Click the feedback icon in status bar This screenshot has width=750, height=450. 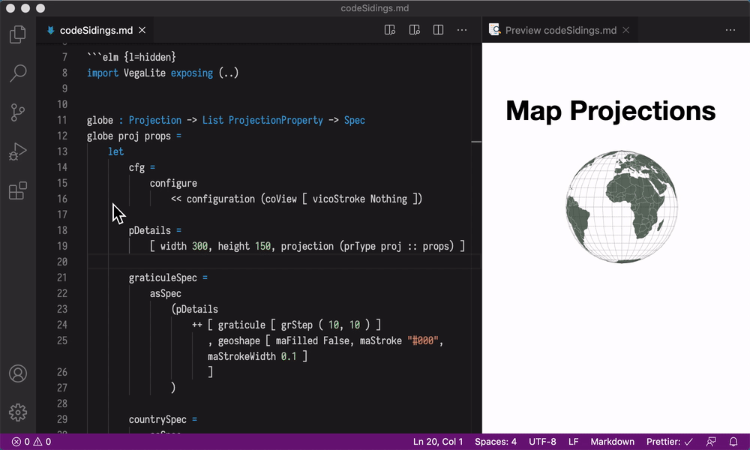(711, 442)
